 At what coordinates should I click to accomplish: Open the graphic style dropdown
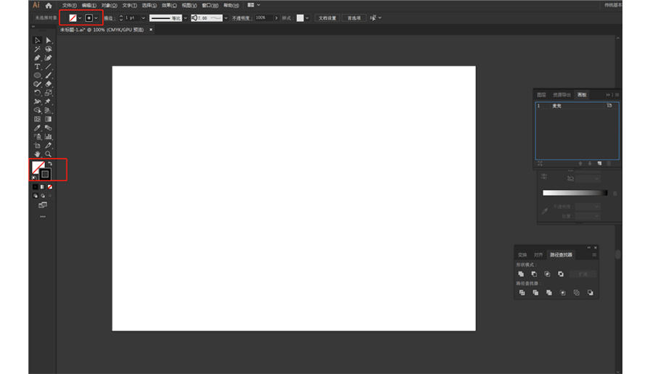(307, 18)
